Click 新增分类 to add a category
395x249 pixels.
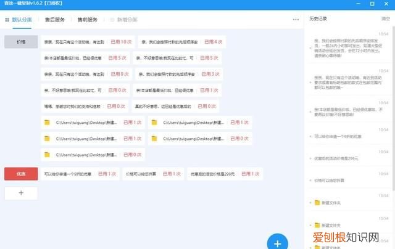[124, 20]
